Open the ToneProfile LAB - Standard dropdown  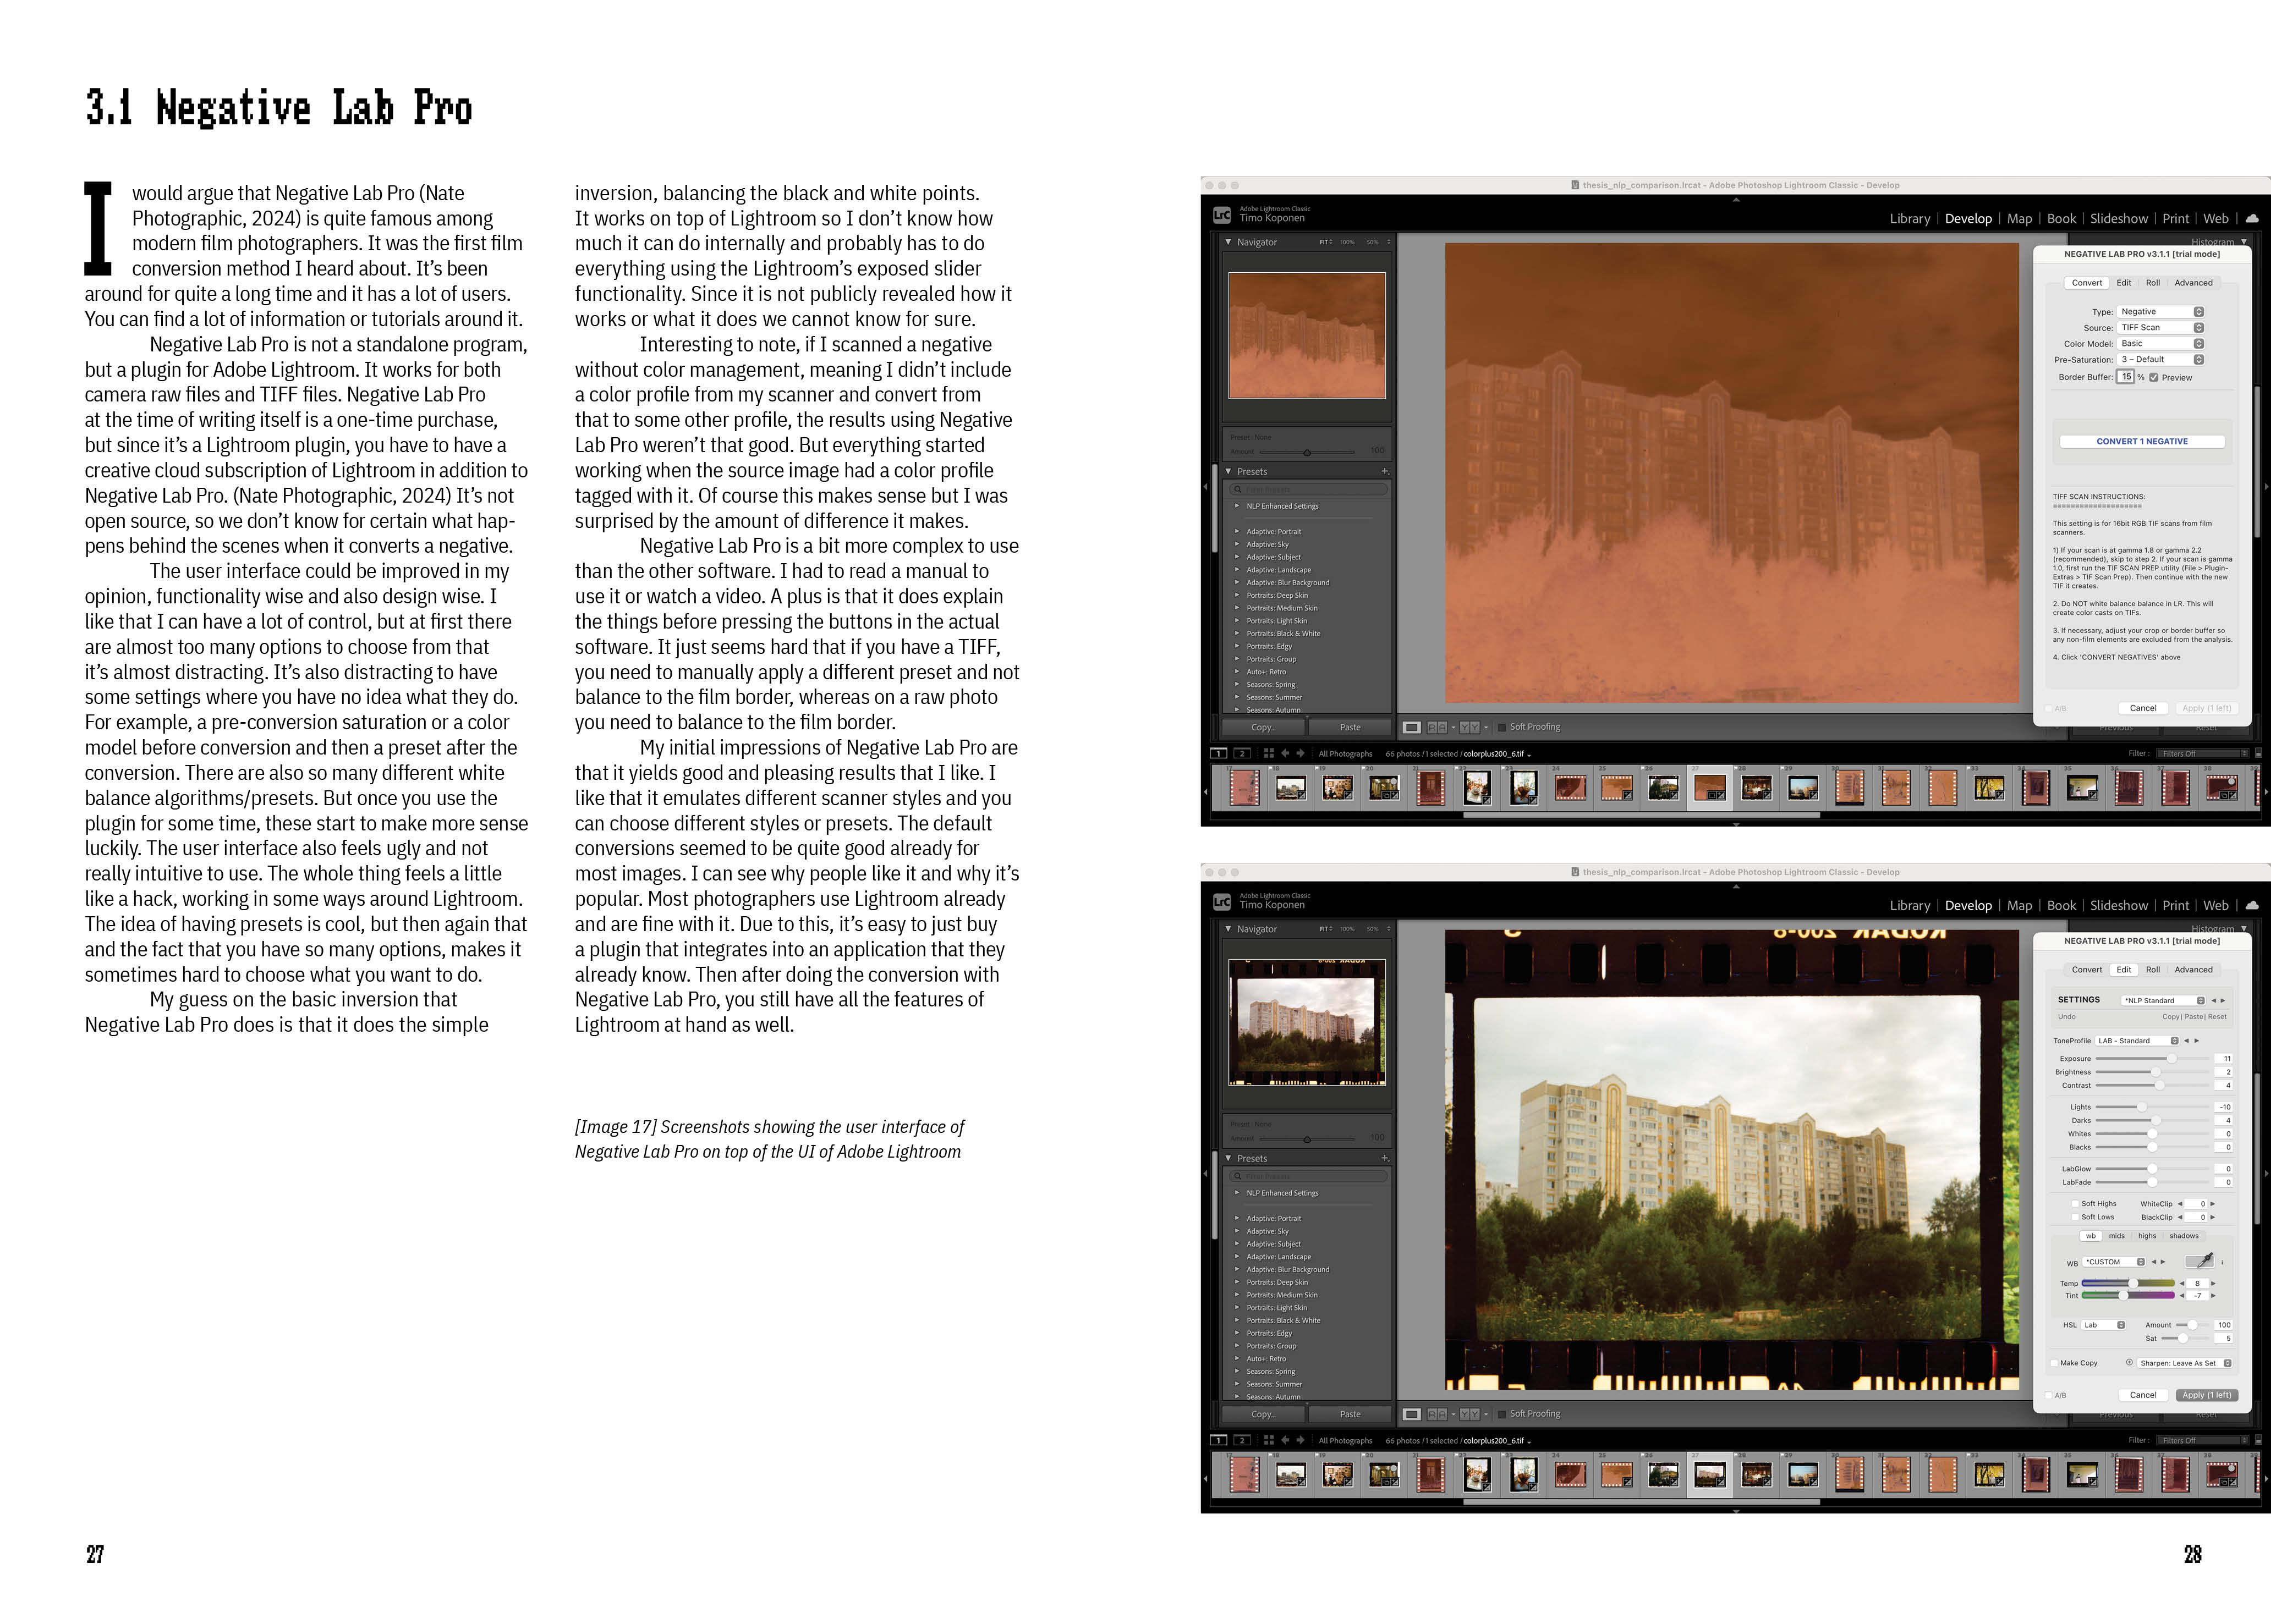pos(2137,1041)
